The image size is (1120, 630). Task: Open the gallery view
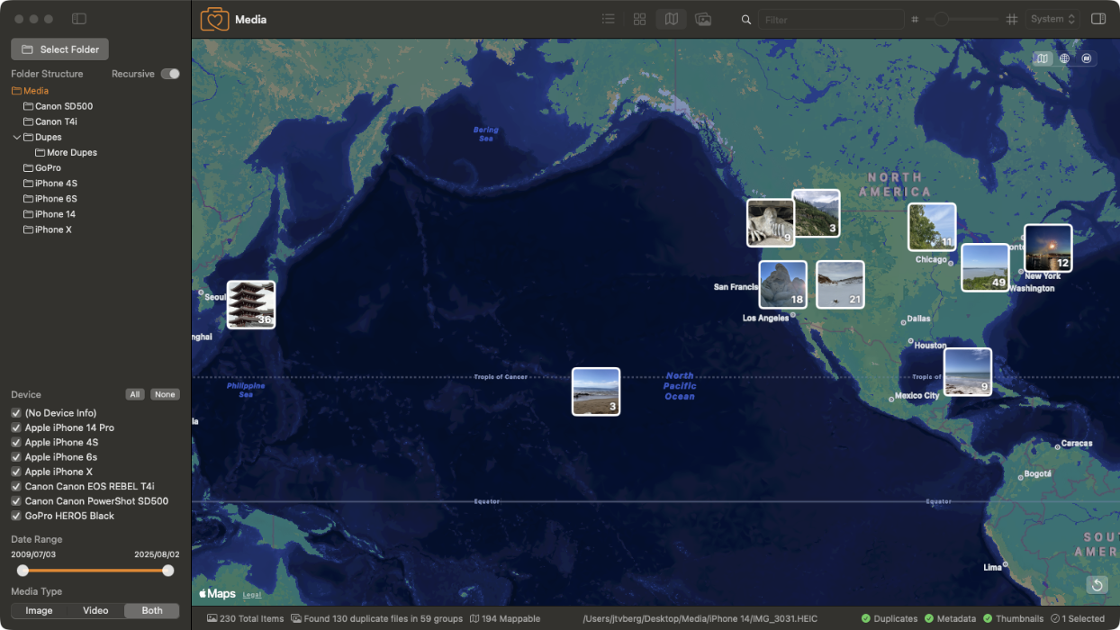[703, 19]
